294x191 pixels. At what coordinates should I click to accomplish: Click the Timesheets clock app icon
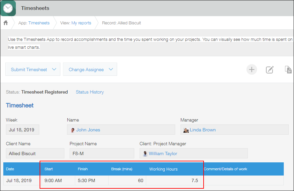pyautogui.click(x=8, y=8)
